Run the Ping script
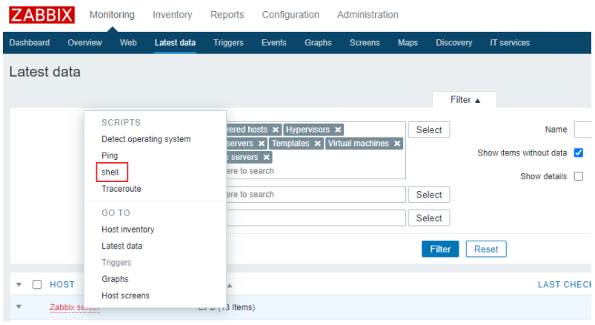The height and width of the screenshot is (325, 595). tap(110, 156)
